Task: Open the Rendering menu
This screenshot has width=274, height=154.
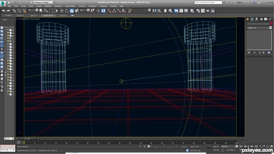Action: point(92,6)
